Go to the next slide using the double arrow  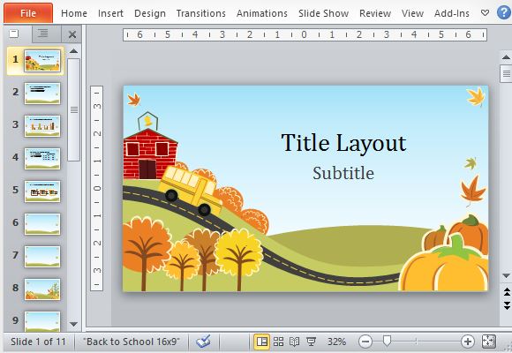point(507,305)
